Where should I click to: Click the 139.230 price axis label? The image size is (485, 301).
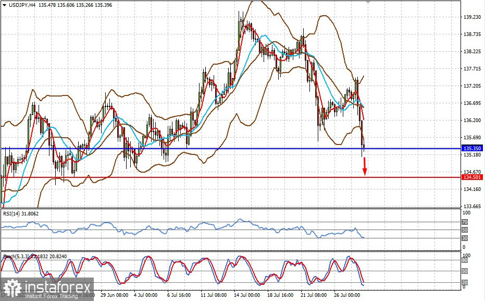(472, 17)
